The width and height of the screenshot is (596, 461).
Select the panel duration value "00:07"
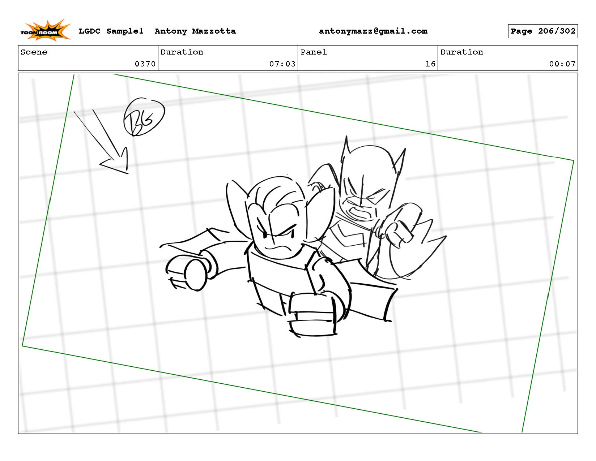[x=562, y=64]
